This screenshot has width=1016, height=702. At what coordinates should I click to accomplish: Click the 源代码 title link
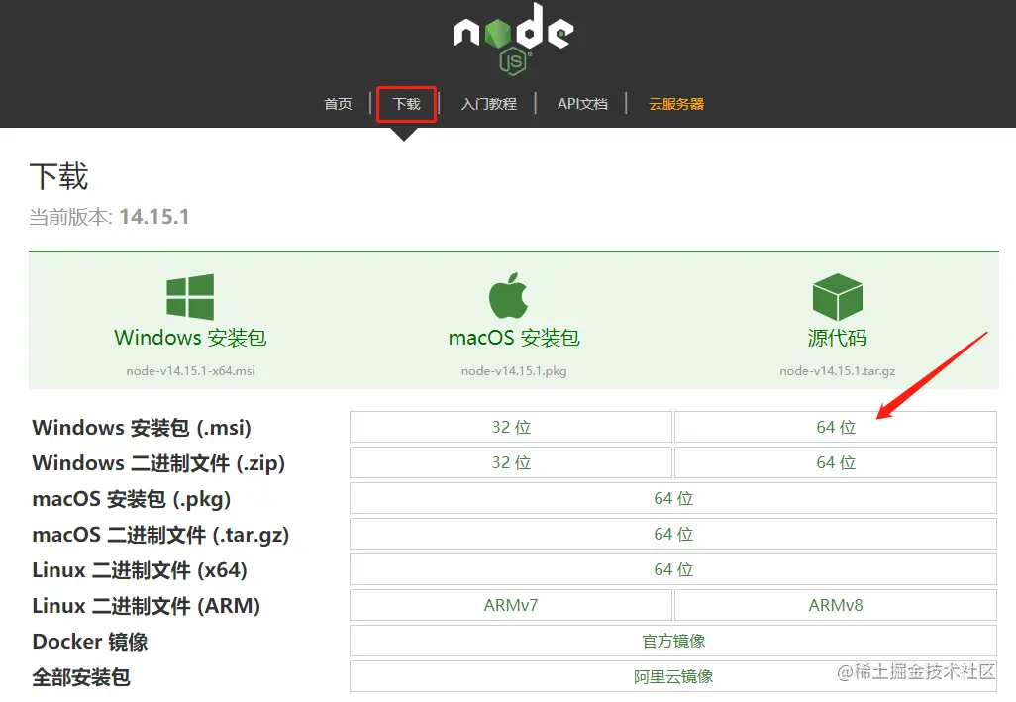(x=837, y=338)
